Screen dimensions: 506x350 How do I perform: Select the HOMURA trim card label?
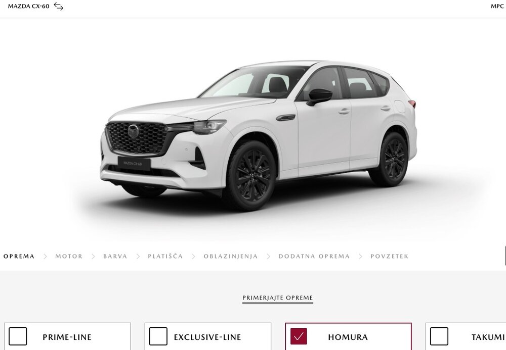point(348,337)
